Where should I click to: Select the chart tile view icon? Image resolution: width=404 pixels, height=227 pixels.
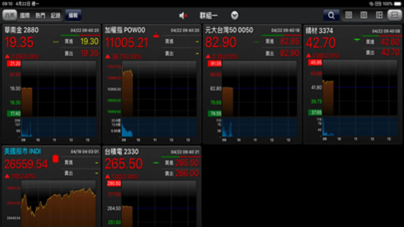394,15
